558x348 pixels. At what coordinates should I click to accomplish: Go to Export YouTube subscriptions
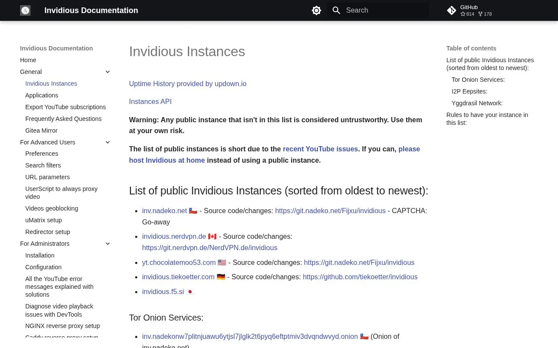(65, 107)
